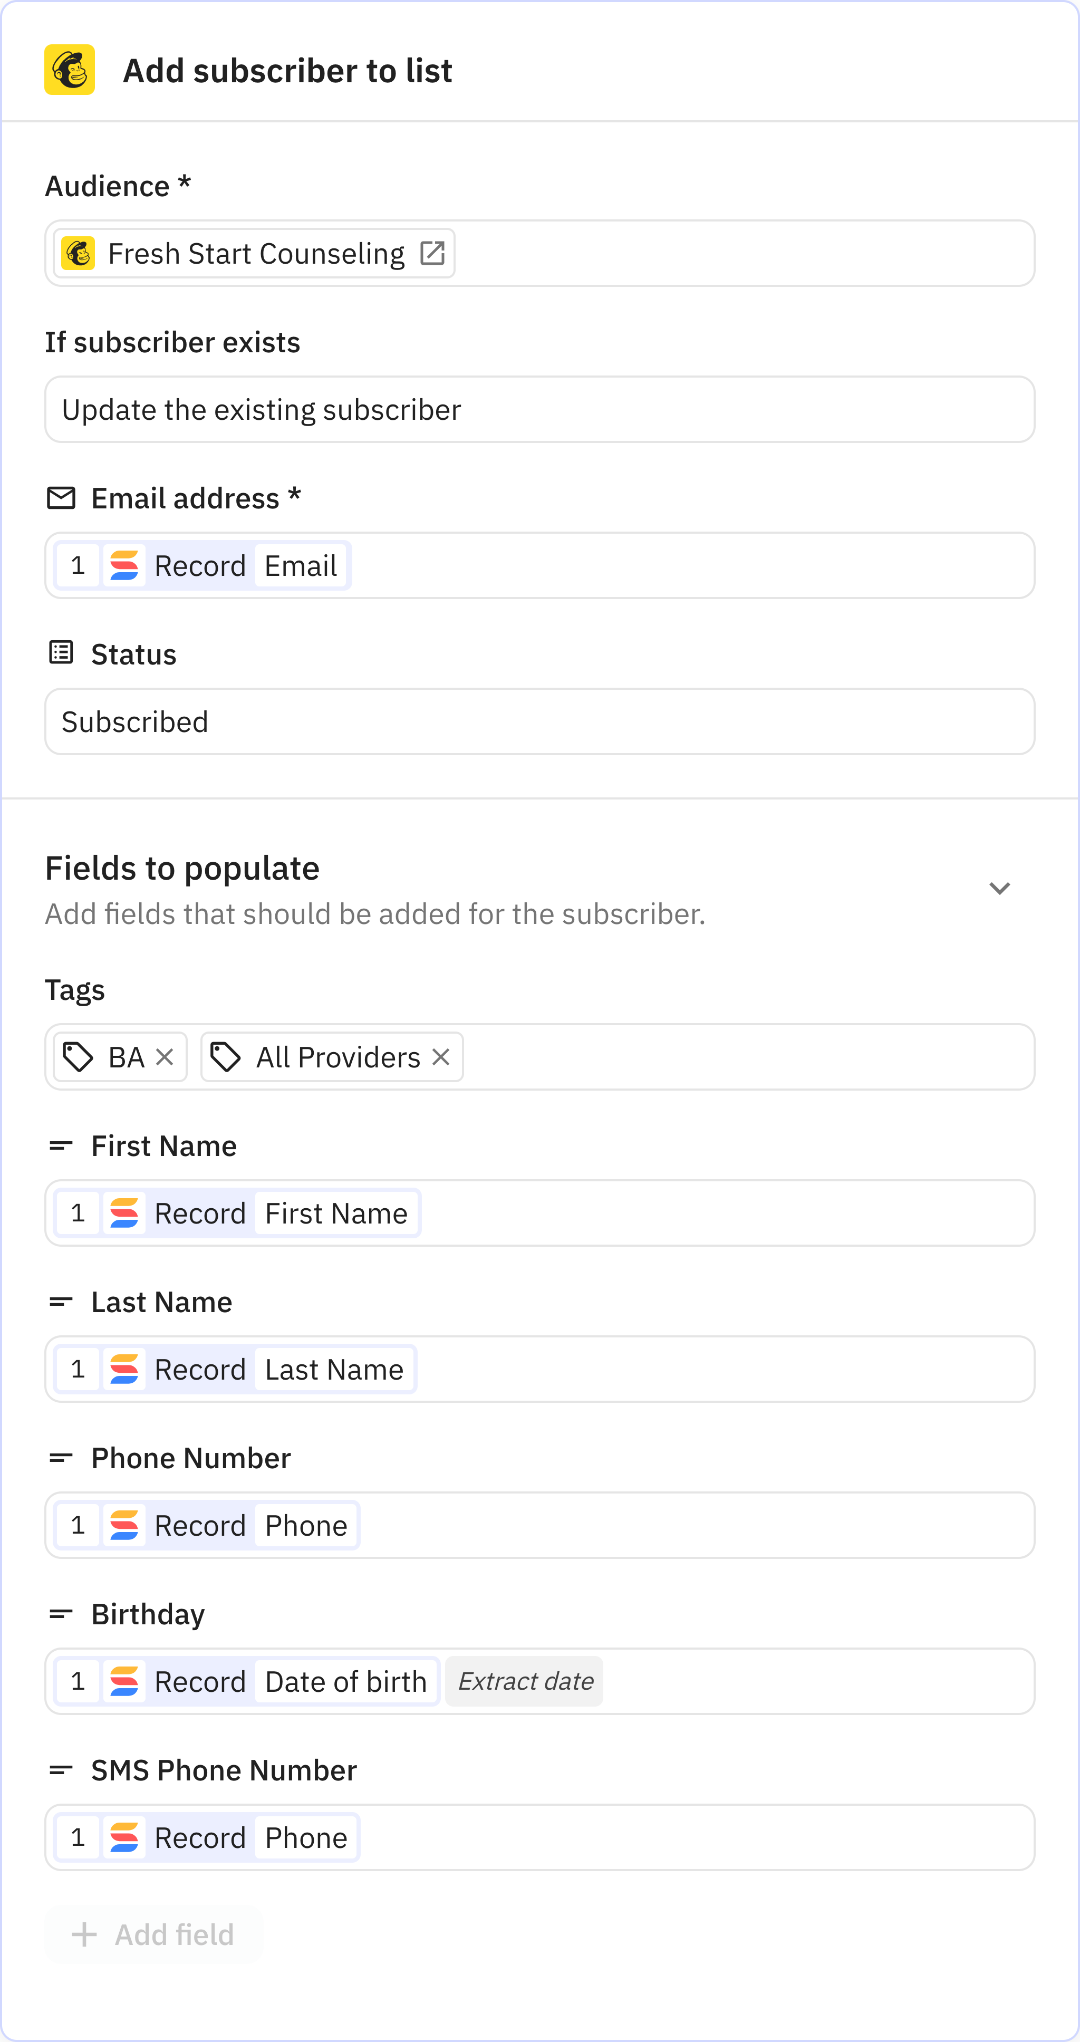Click the tag icon on BA chip

coord(79,1057)
